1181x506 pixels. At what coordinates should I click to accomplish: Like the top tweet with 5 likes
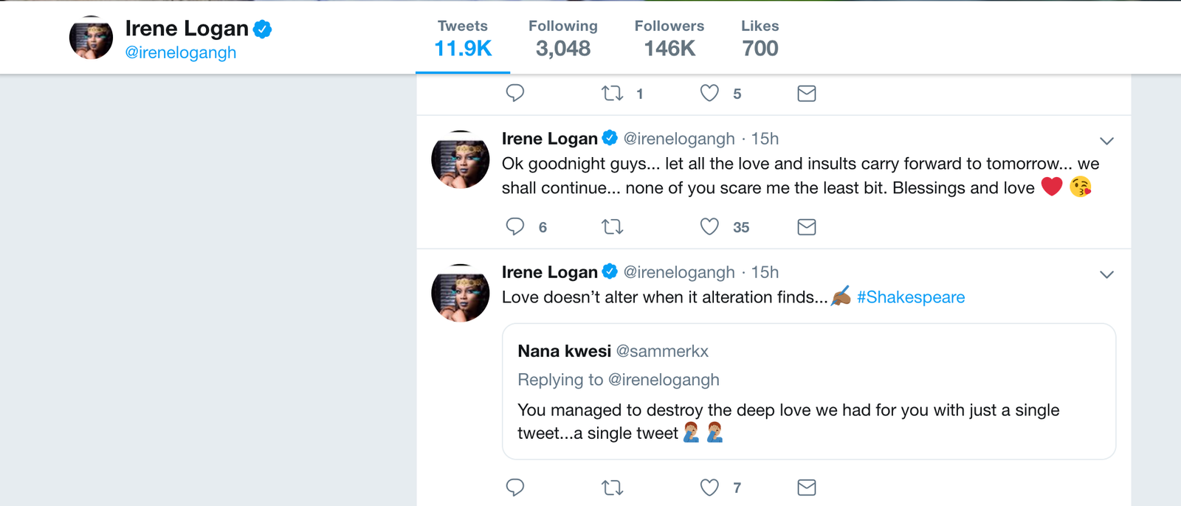point(709,93)
